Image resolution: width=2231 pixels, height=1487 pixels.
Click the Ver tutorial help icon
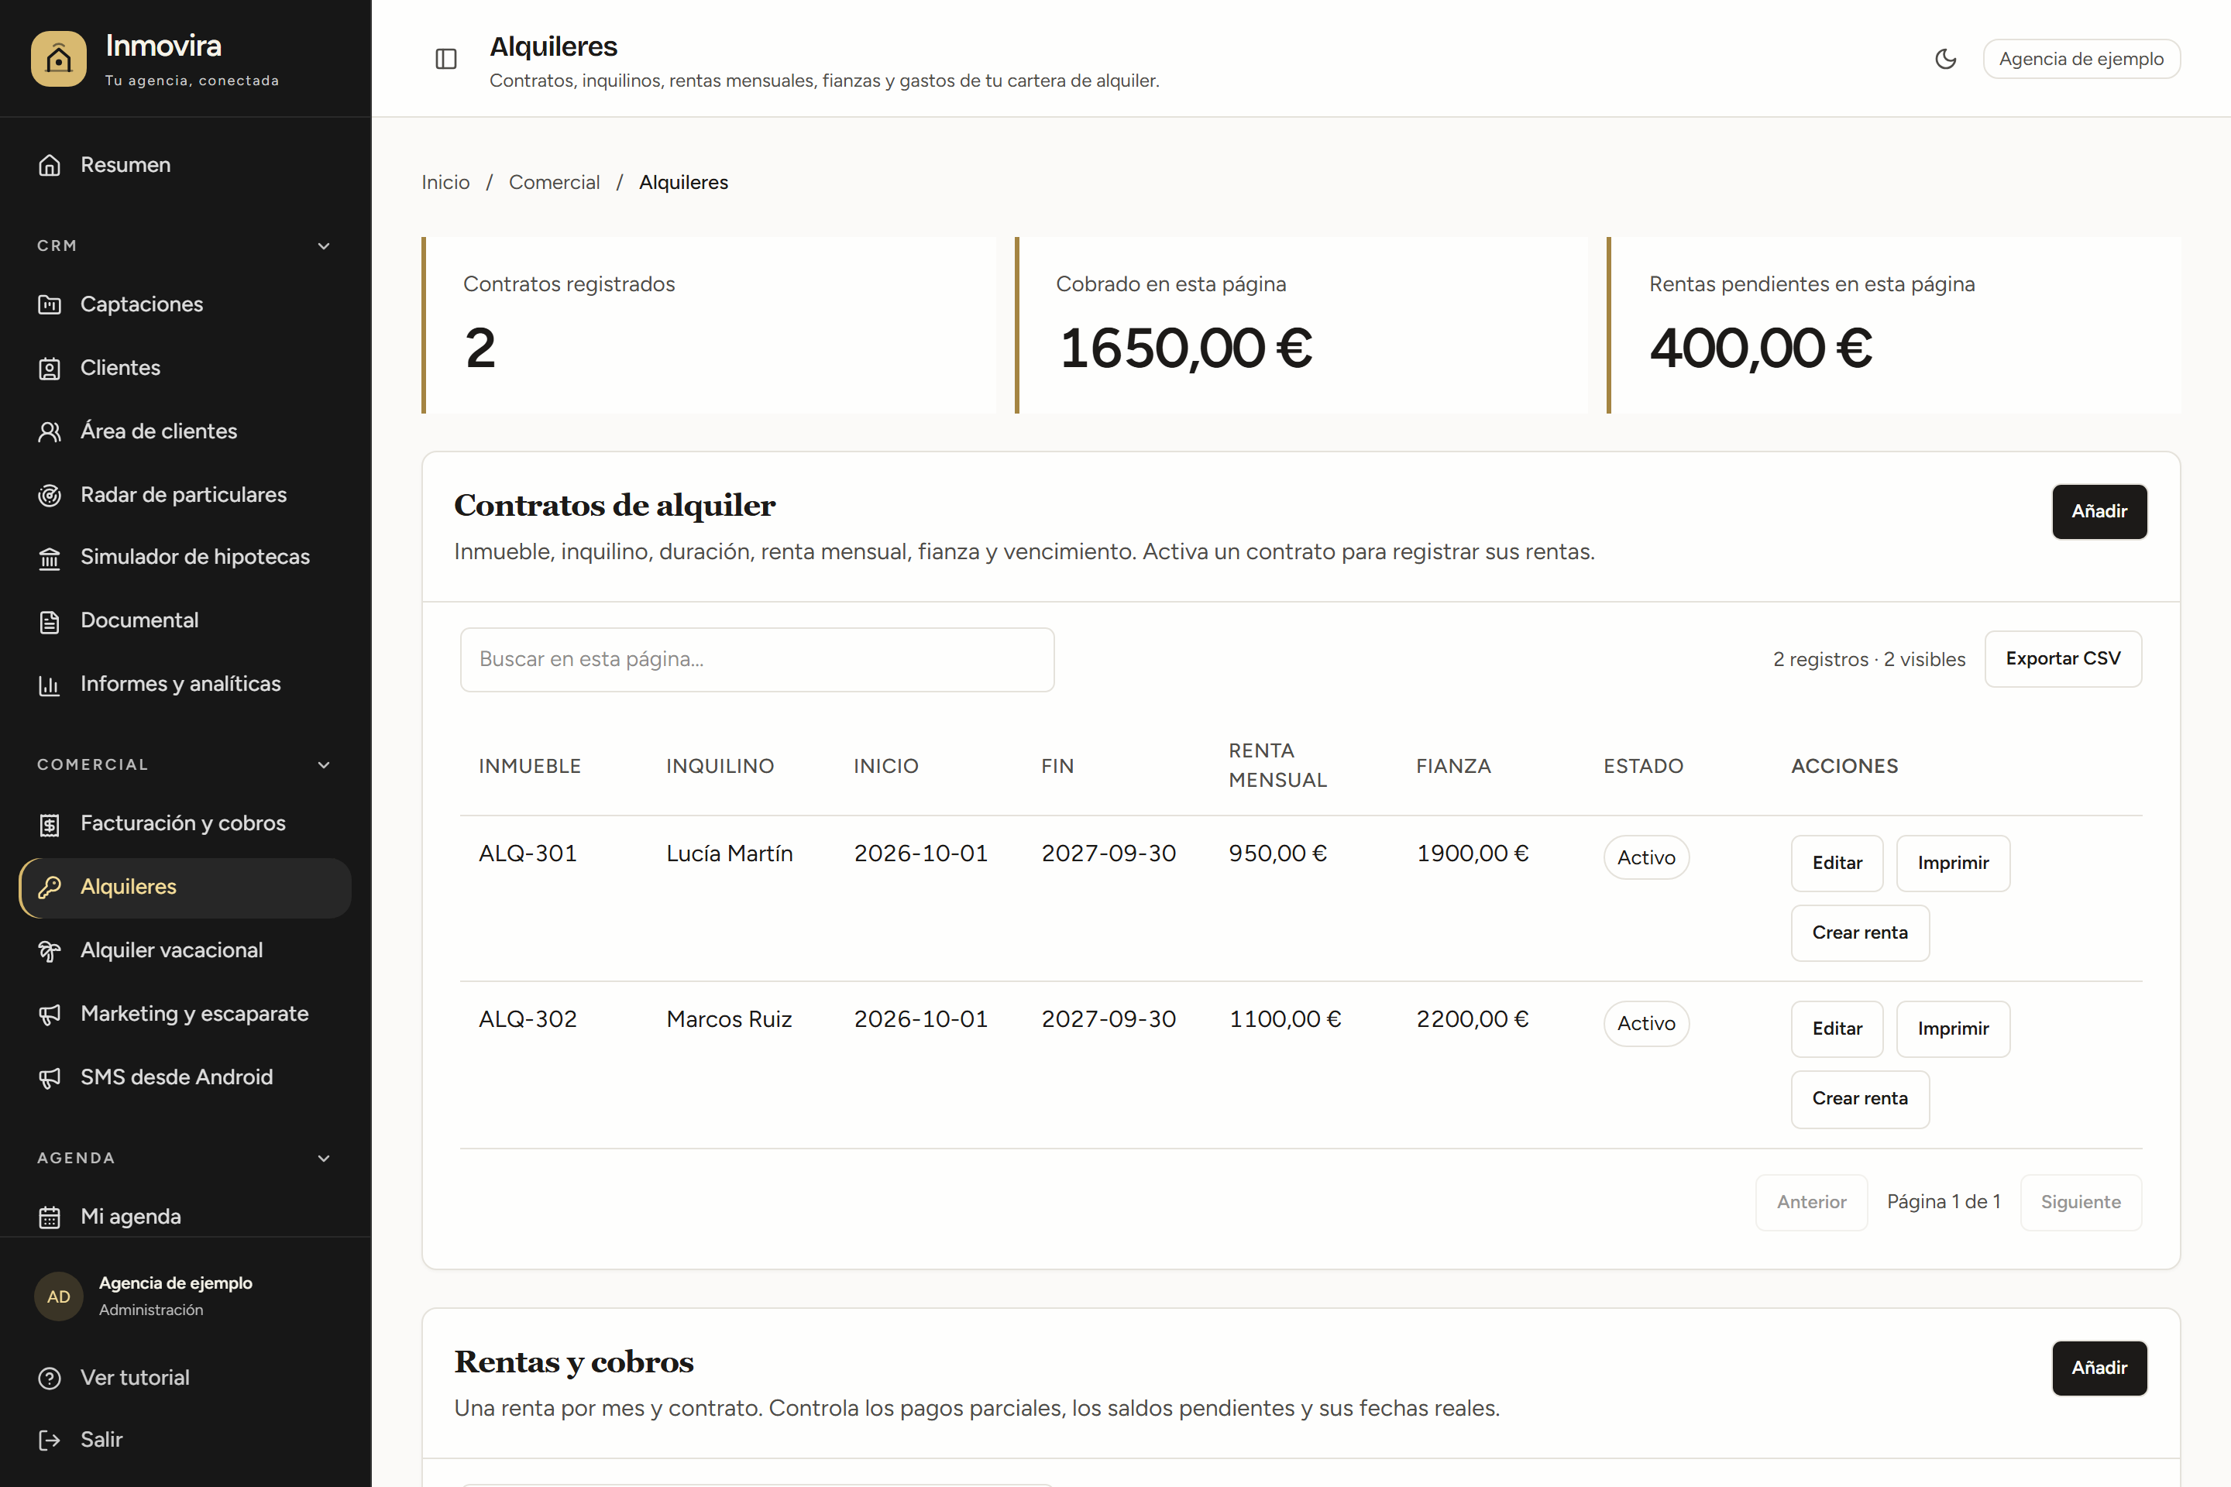coord(50,1378)
